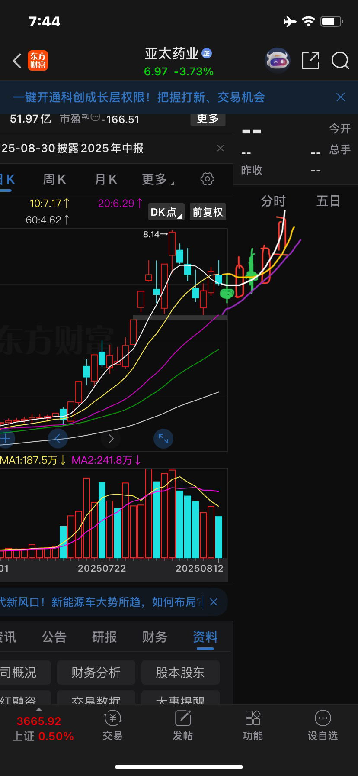358x776 pixels.
Task: Close the 科创成长层 banner
Action: [x=341, y=97]
